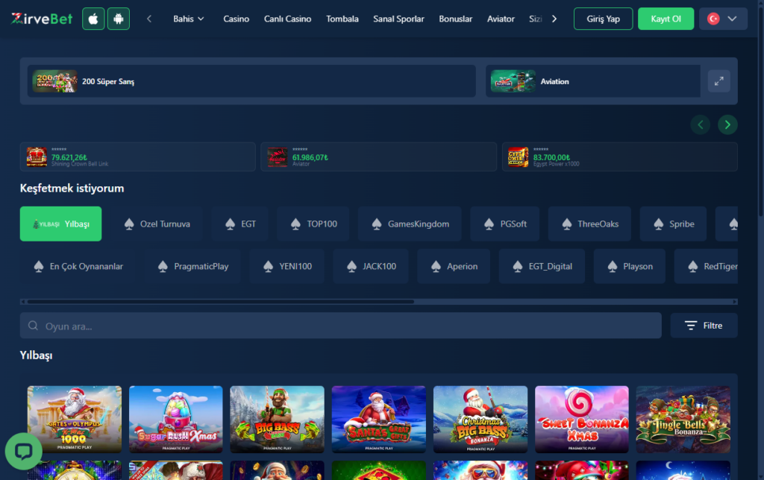Click the Aviator winner game icon
The width and height of the screenshot is (764, 480).
278,157
